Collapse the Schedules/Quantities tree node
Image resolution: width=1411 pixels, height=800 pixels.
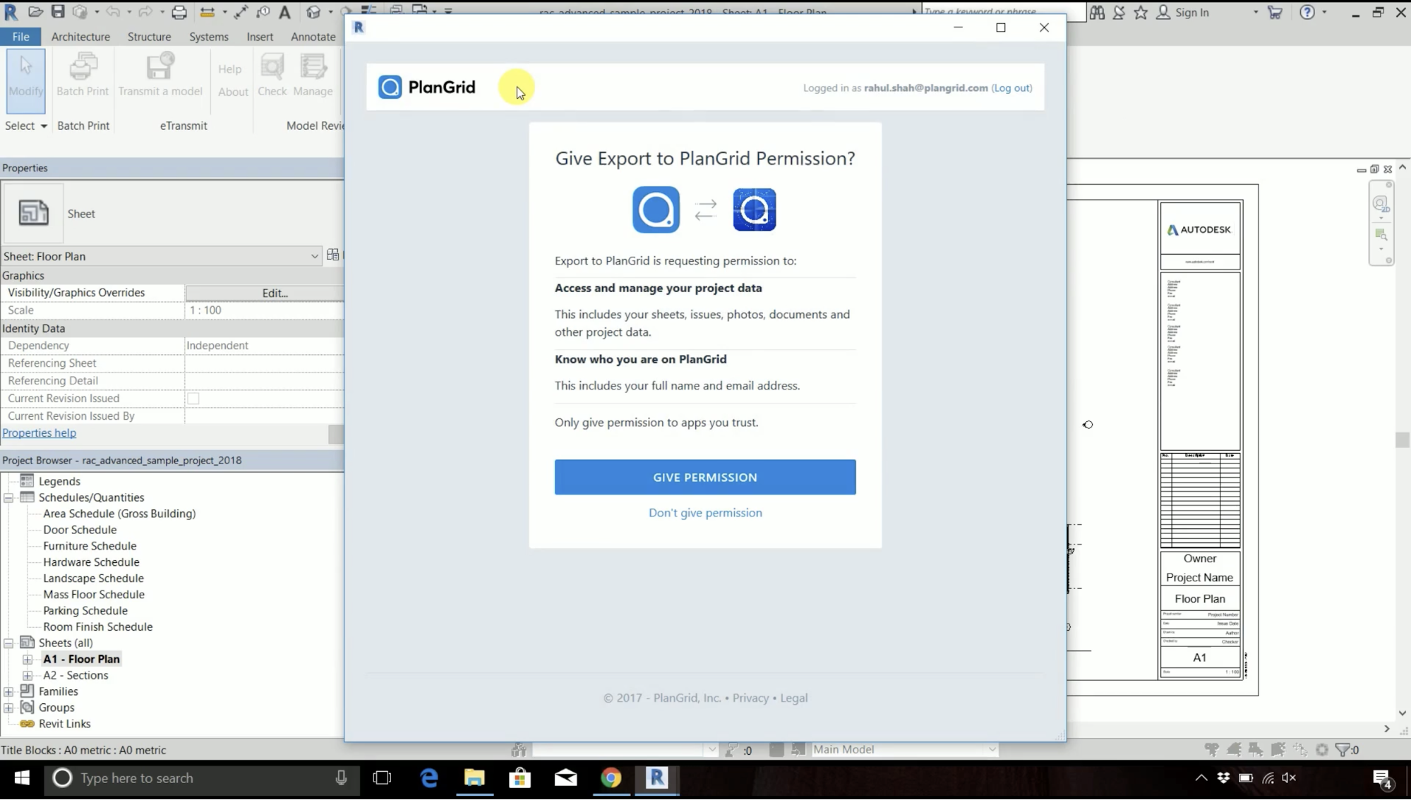(x=8, y=498)
